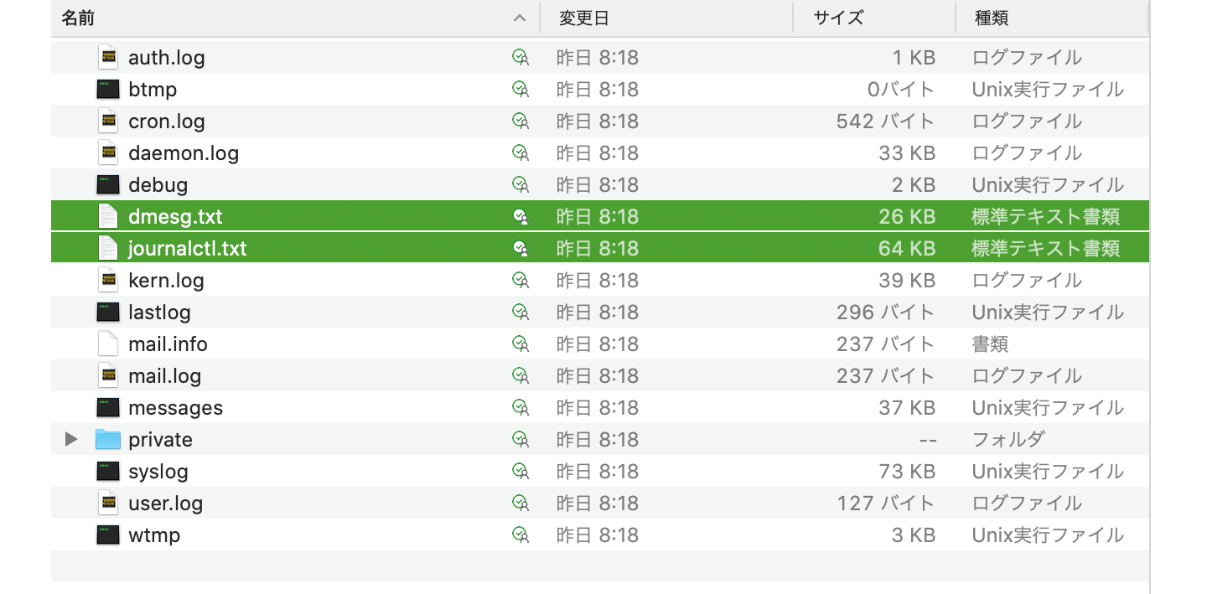Click the daemon.log file icon
The image size is (1207, 594).
click(107, 153)
